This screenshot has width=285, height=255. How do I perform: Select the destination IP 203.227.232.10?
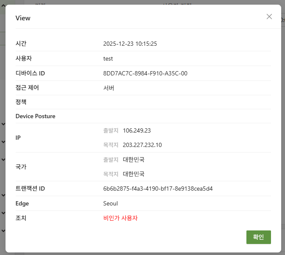coord(142,145)
